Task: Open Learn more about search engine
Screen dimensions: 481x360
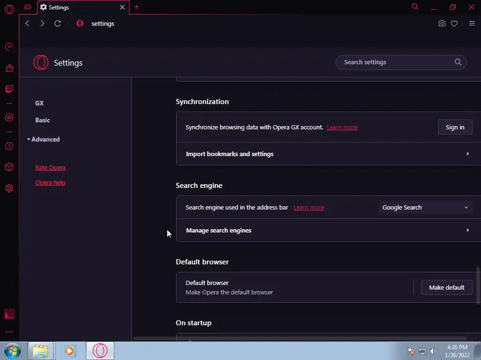Action: pos(309,208)
